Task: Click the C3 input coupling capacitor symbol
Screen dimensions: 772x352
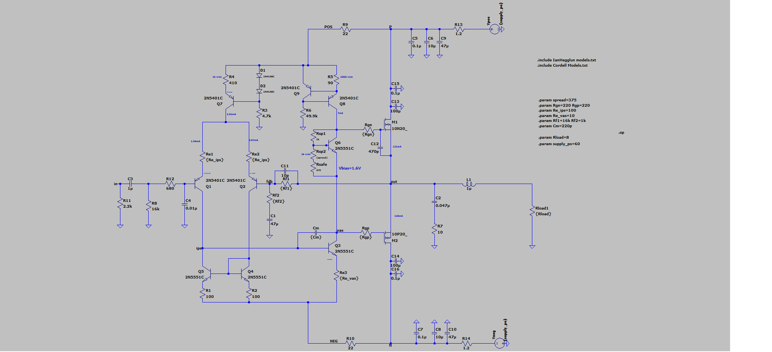Action: (x=130, y=184)
